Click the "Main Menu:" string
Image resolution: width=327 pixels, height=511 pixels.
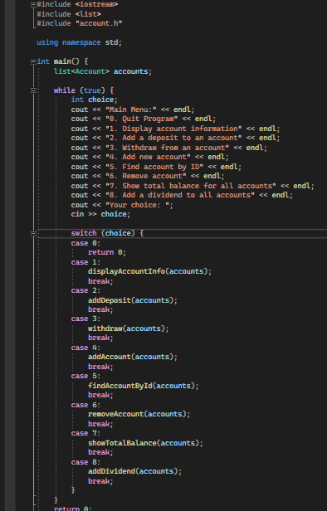point(131,109)
